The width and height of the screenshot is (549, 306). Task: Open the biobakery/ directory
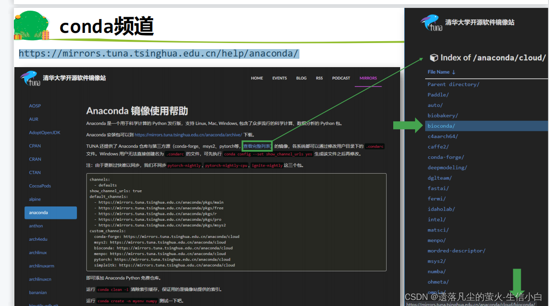click(442, 115)
